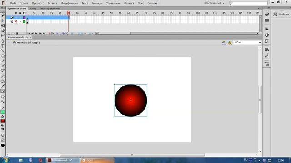Viewport: 291px width, 163px height.
Task: Select the Eraser tool
Action: click(x=3, y=91)
